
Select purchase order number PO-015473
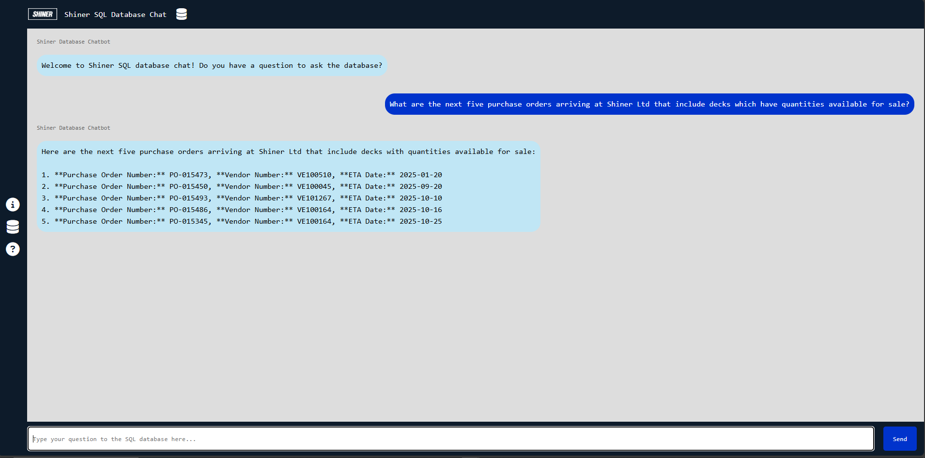point(188,175)
